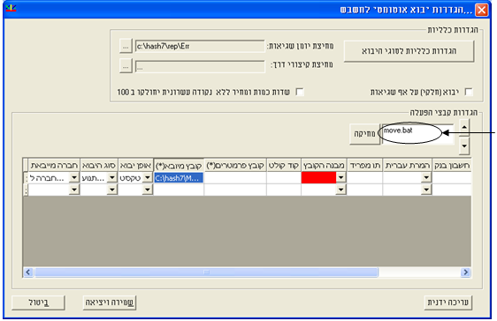Click the אופן יבוא column header
The image size is (497, 321).
(x=135, y=165)
